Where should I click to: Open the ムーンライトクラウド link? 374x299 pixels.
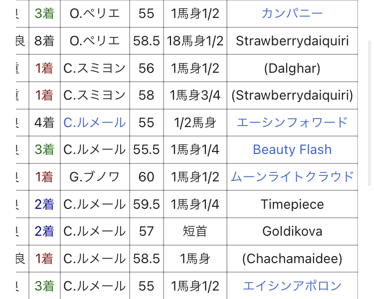292,177
